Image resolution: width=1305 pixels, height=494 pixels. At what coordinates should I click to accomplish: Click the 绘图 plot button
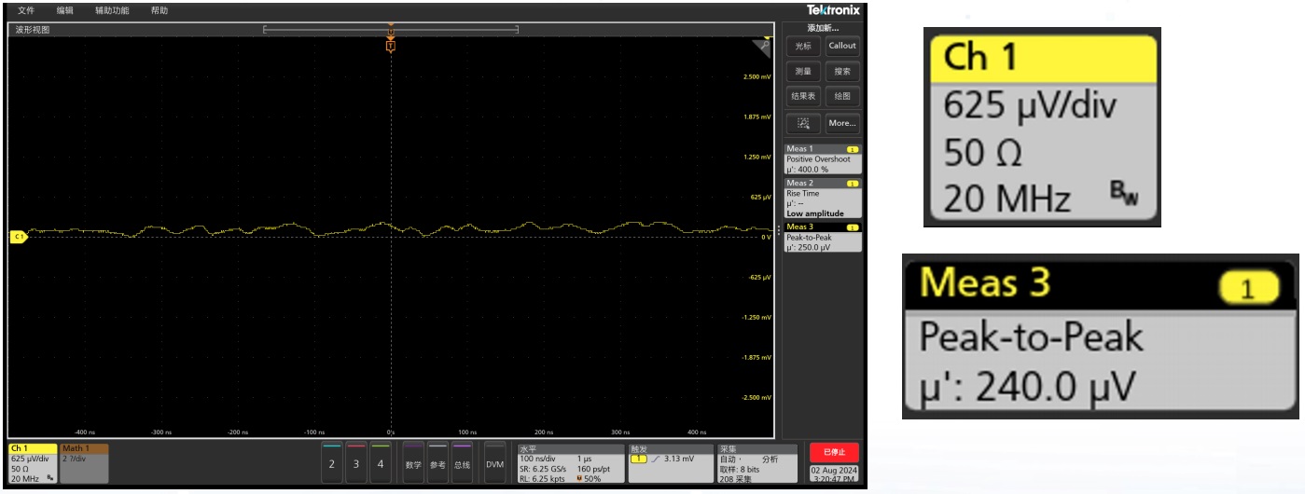(x=842, y=96)
